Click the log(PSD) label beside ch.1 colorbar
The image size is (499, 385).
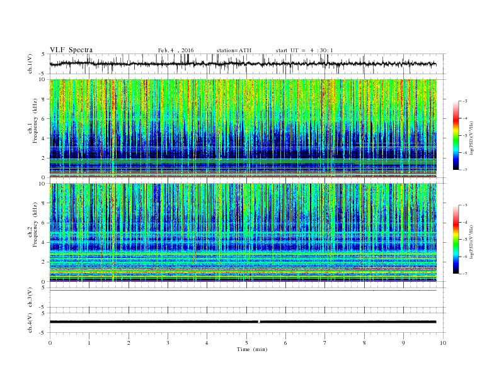(472, 138)
